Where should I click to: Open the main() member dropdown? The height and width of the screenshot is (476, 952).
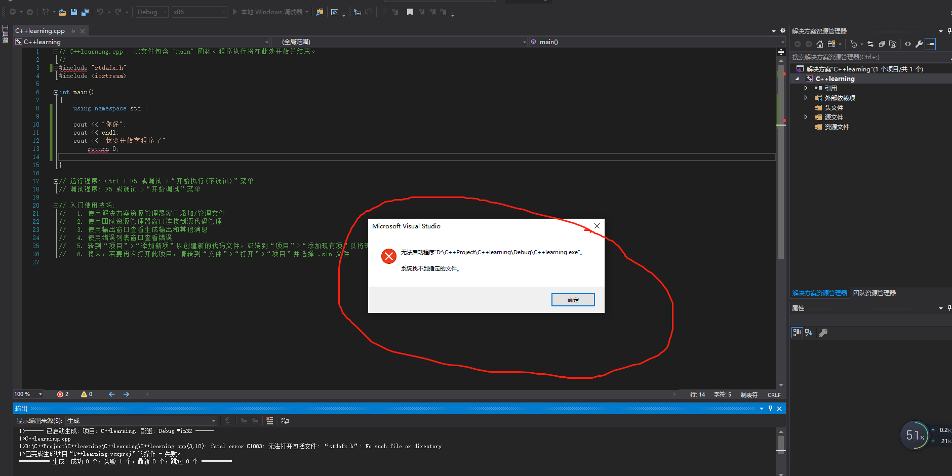click(657, 42)
